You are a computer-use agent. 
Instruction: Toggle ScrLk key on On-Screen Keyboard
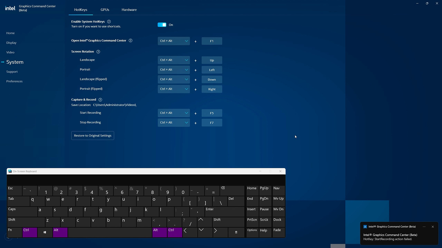point(265,222)
